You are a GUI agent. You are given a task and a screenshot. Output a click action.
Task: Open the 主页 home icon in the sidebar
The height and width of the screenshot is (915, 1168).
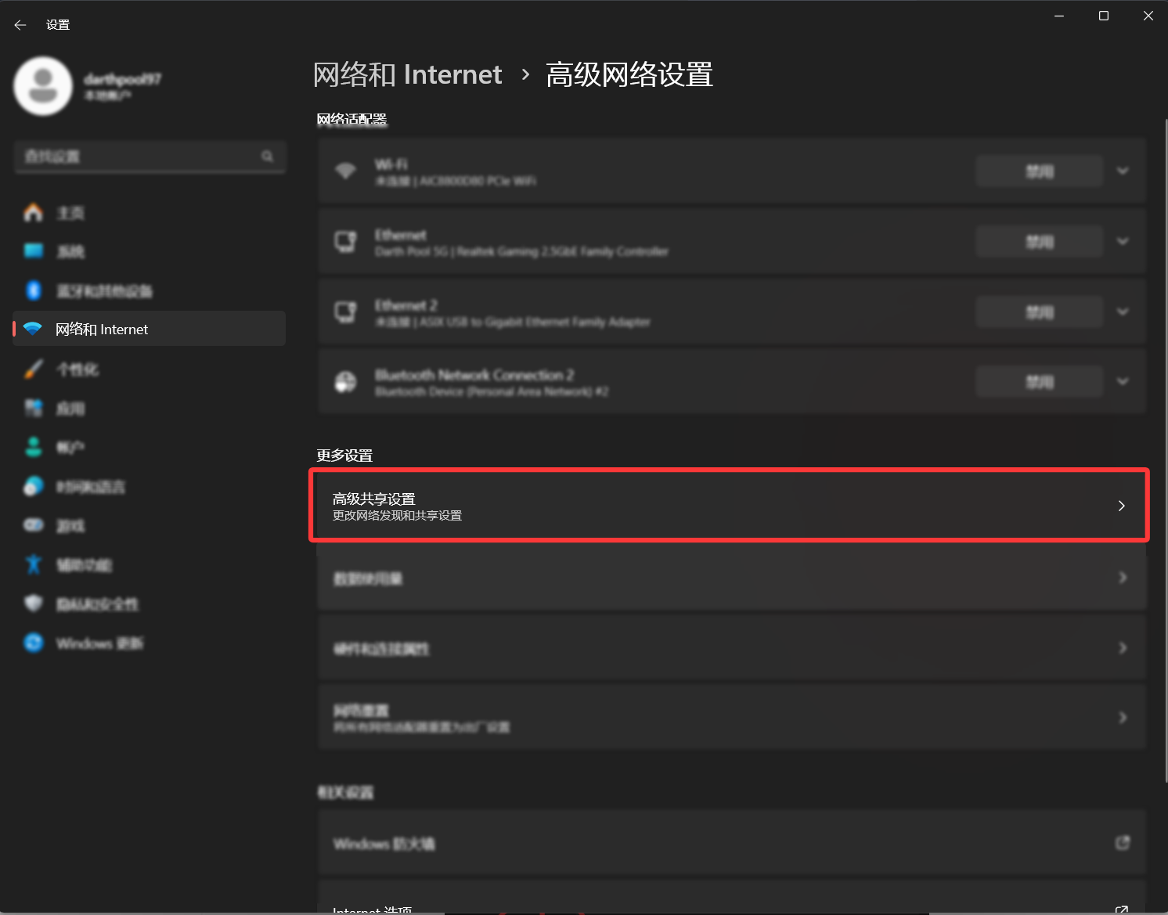click(x=33, y=213)
